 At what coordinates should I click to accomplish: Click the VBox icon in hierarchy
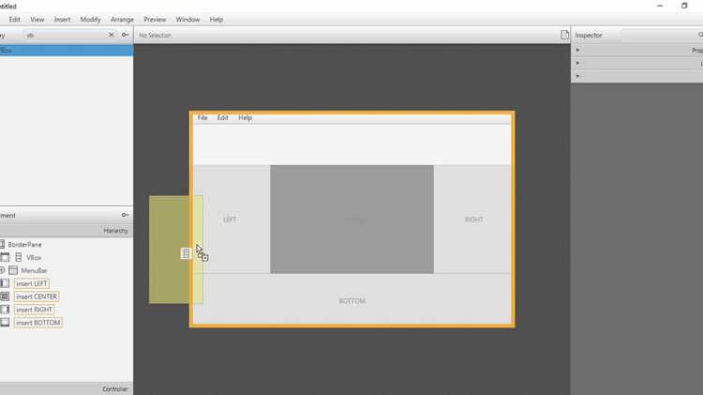click(19, 257)
